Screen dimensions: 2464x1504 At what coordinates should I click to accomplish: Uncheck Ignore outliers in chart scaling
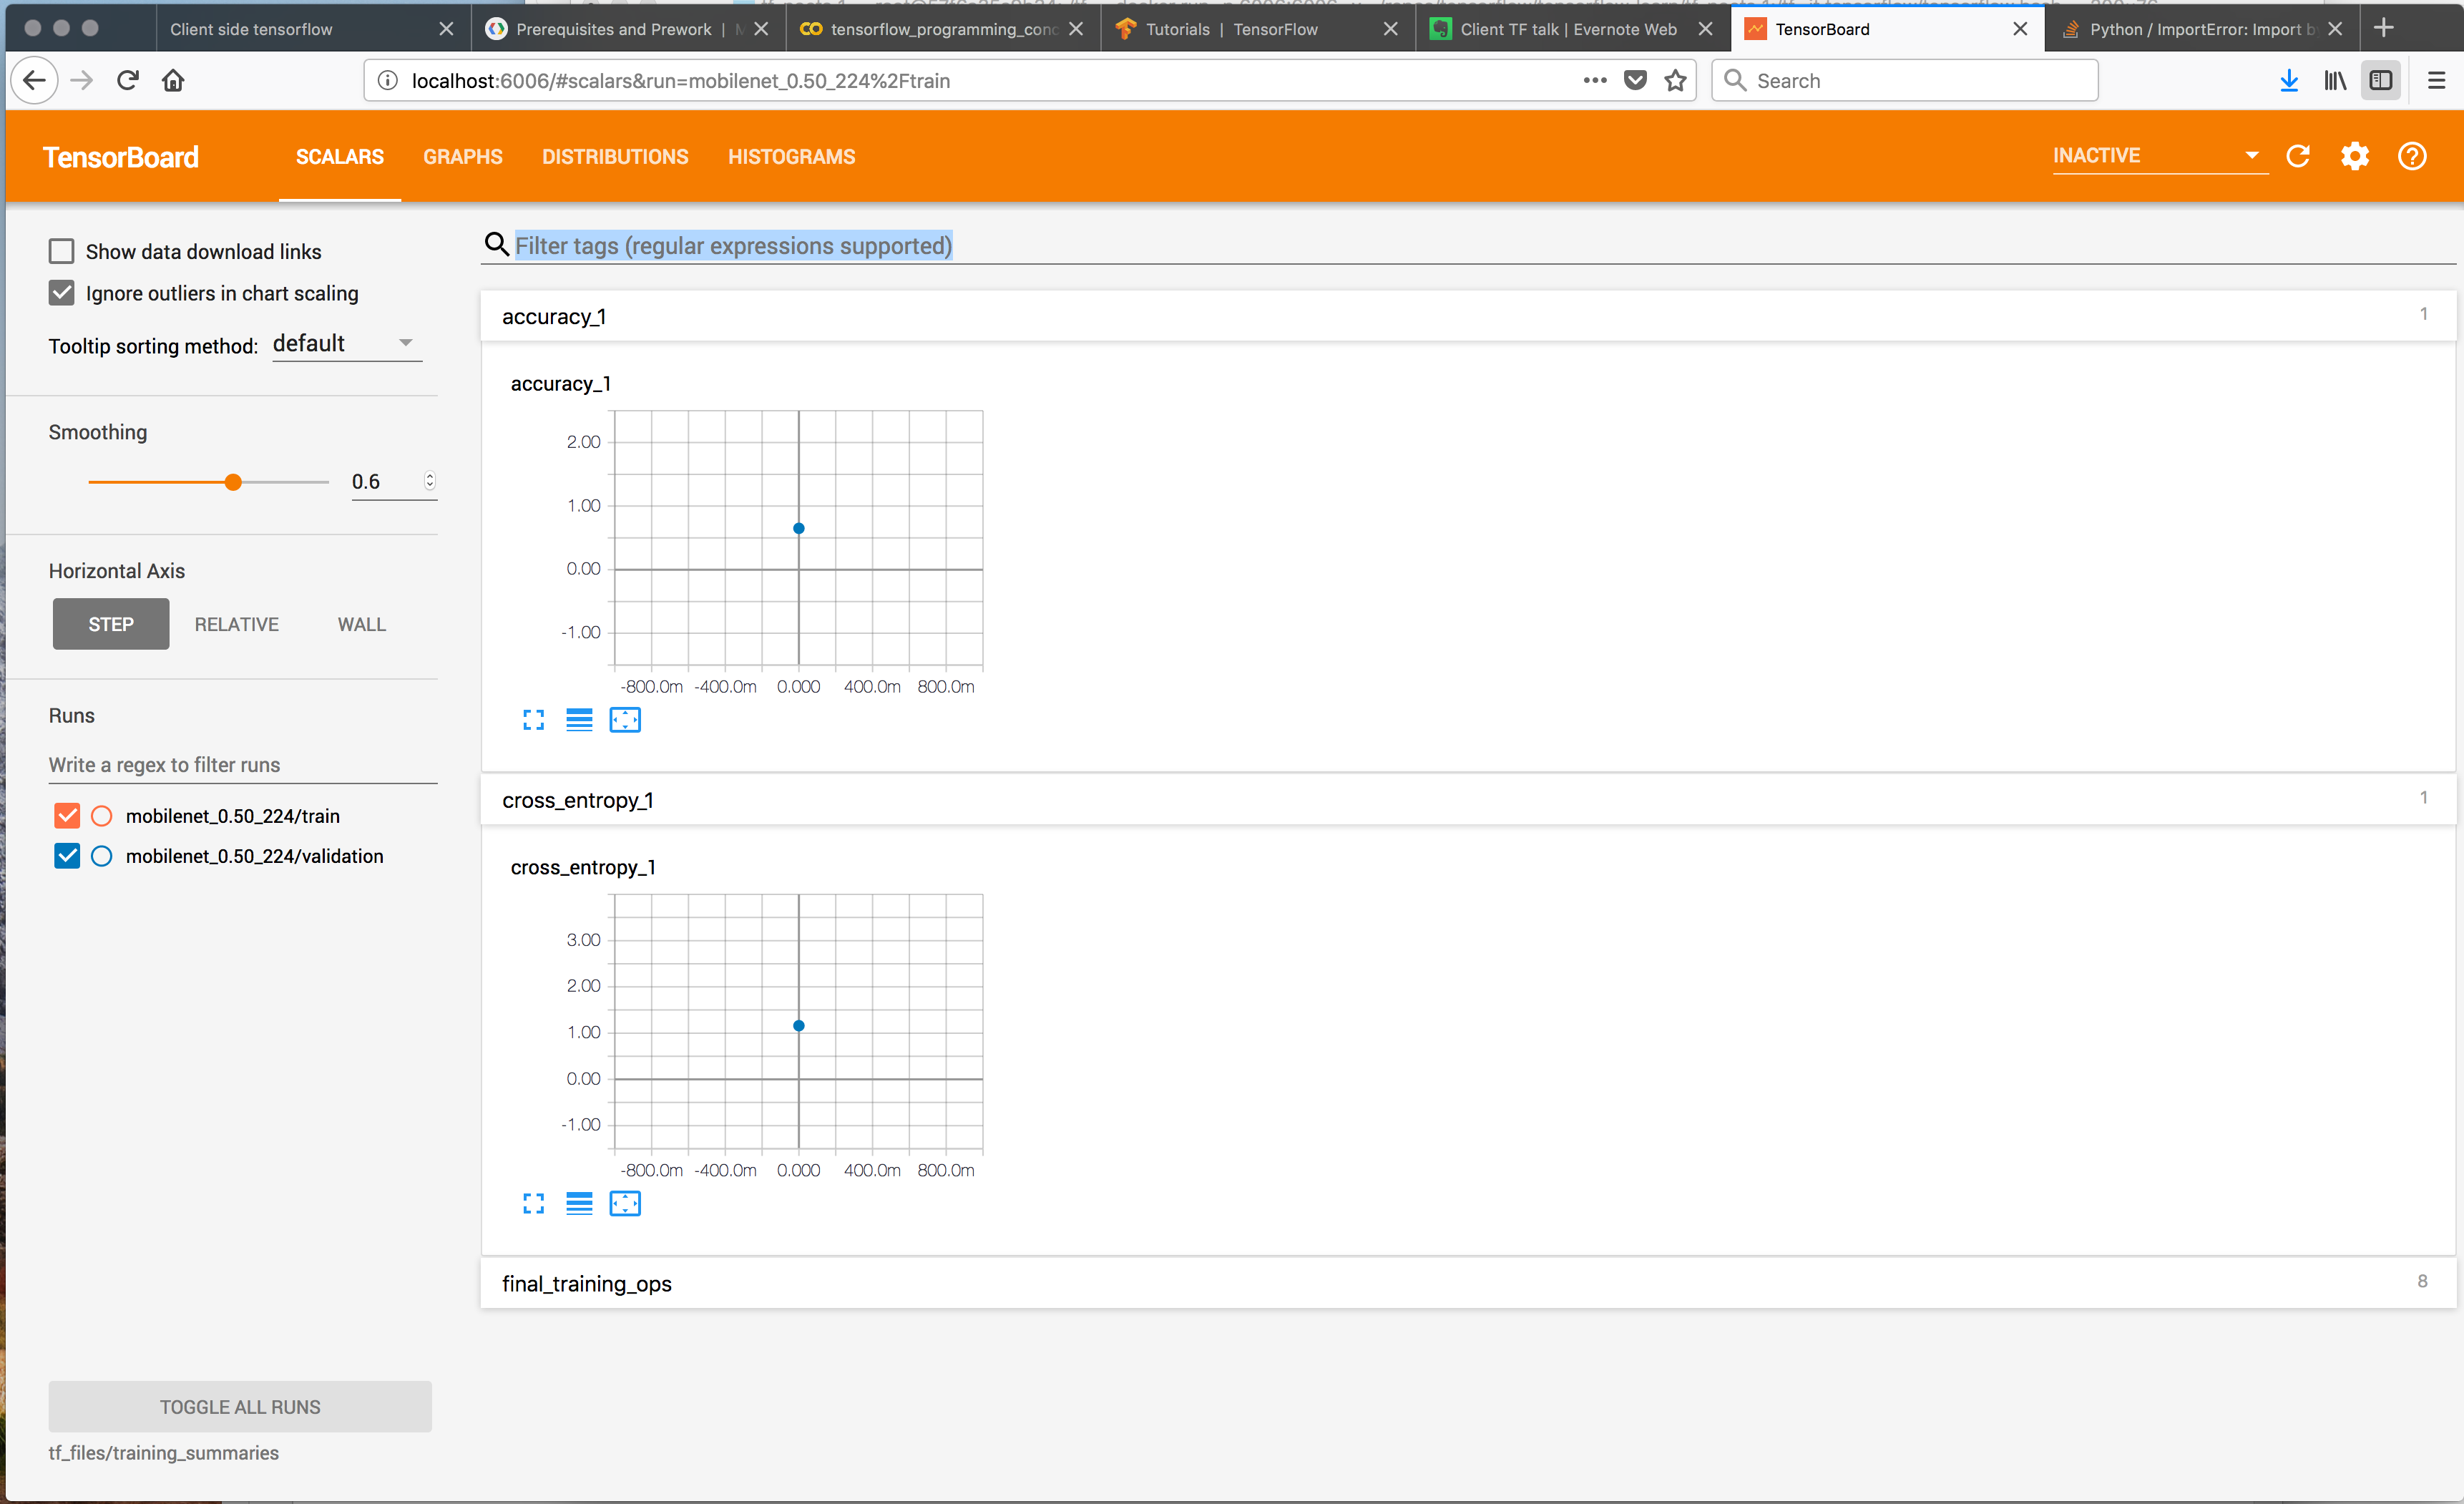[x=62, y=293]
